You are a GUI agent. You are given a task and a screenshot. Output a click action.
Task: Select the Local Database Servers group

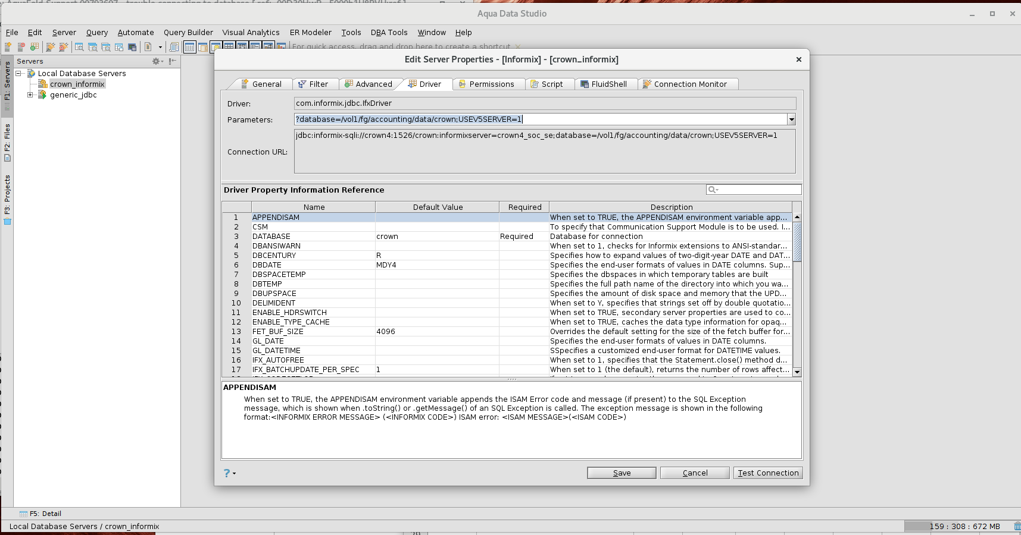tap(82, 74)
